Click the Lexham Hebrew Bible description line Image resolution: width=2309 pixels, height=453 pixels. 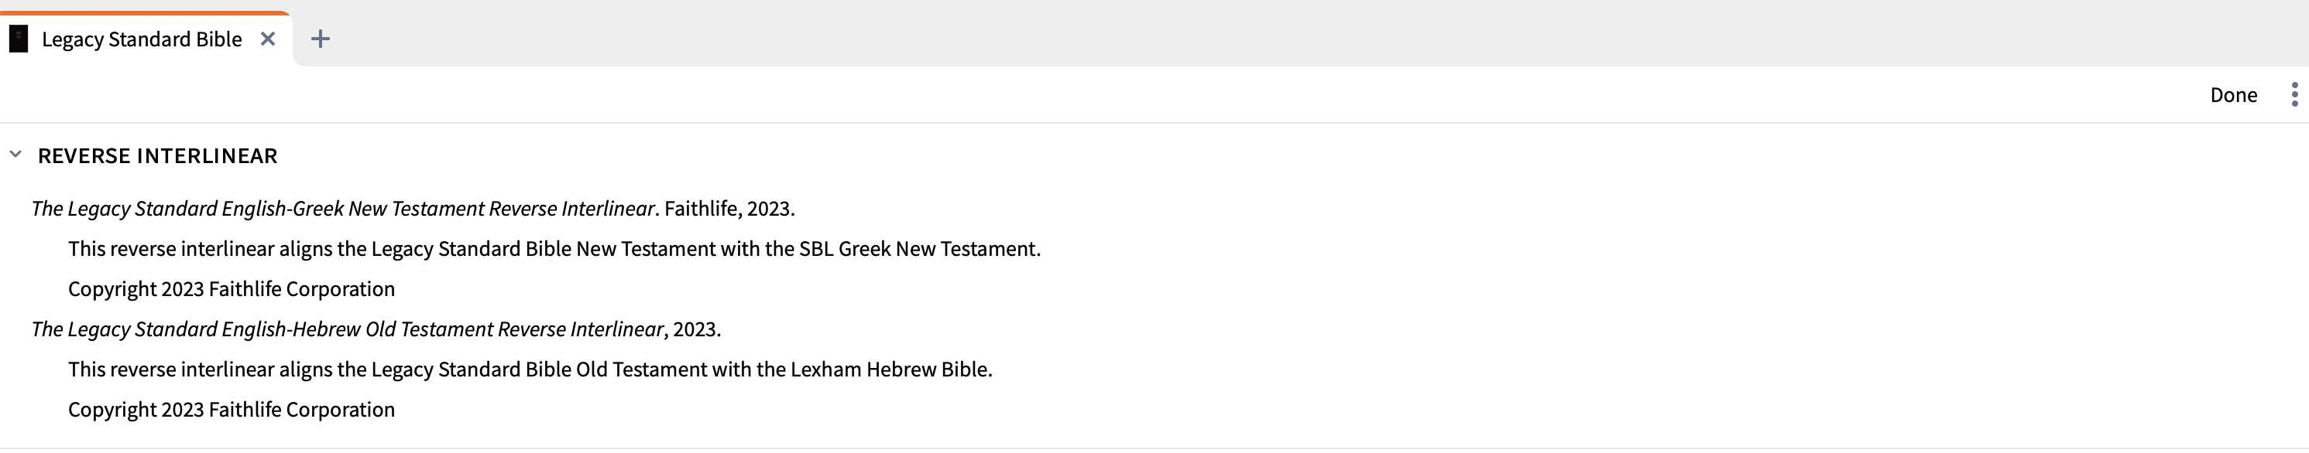[x=530, y=370]
